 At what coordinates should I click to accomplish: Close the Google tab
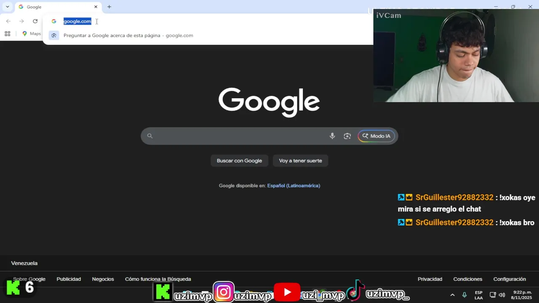96,7
